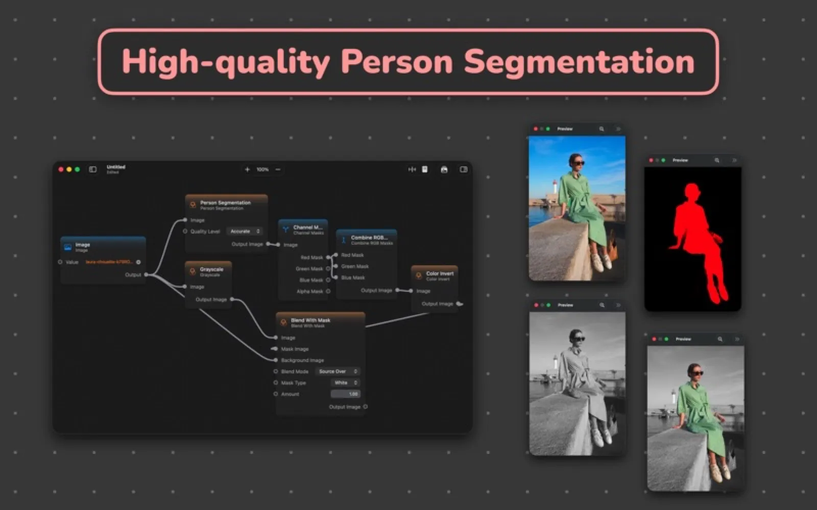Screen dimensions: 817x510
Task: Click the red silhouette mask preview image
Action: pos(693,239)
